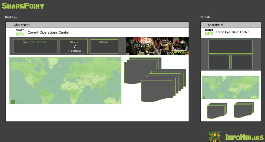Image resolution: width=265 pixels, height=142 pixels.
Task: Click the InfoNinjas turtle logo
Action: (x=215, y=136)
